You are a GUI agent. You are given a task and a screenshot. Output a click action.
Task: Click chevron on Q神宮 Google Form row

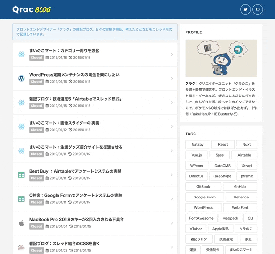pos(172,199)
